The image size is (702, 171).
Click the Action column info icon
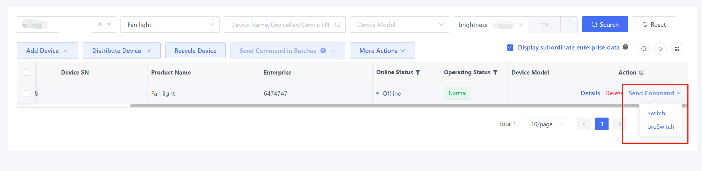642,72
